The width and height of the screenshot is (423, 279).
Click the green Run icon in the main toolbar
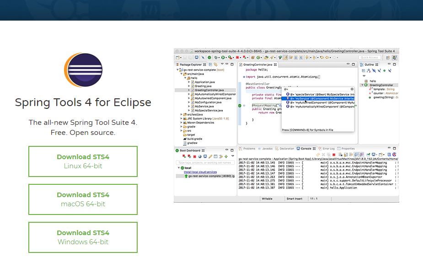(x=223, y=58)
